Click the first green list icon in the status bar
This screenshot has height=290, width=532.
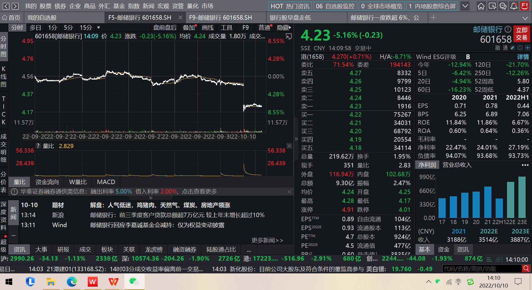tap(489, 260)
